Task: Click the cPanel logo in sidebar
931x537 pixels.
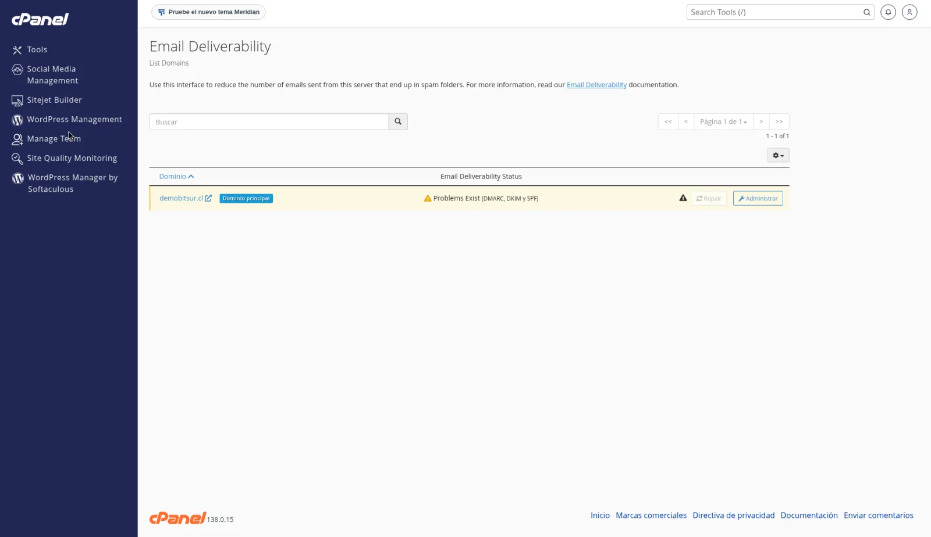Action: (40, 19)
